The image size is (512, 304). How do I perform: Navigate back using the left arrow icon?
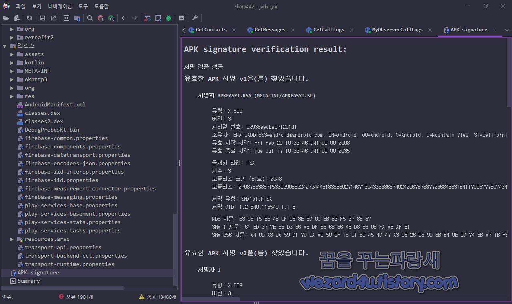click(124, 18)
